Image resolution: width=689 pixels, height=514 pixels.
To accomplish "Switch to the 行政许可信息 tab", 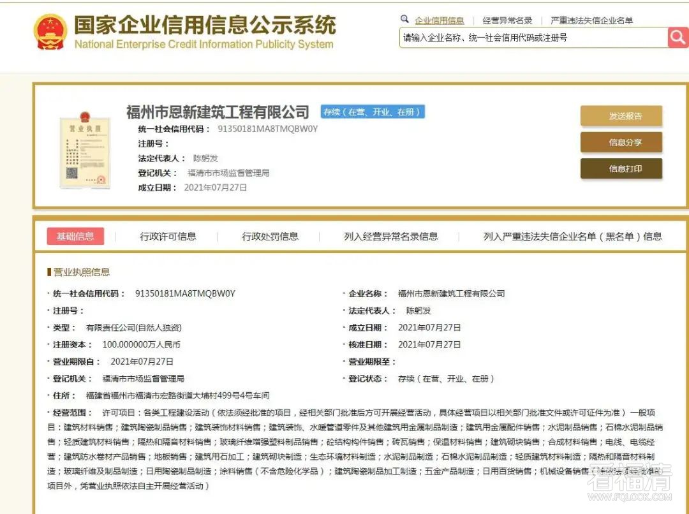I will [168, 237].
